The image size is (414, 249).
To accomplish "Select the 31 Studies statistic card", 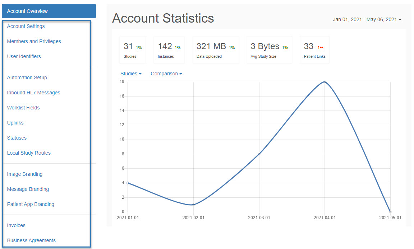I will pyautogui.click(x=133, y=50).
